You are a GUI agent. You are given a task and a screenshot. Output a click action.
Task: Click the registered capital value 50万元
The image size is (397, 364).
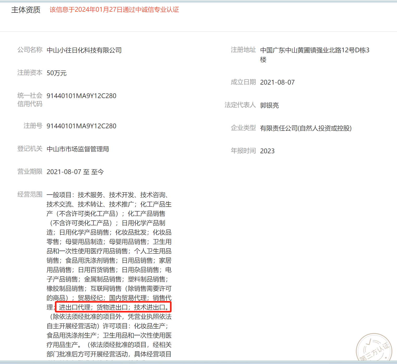coord(56,73)
